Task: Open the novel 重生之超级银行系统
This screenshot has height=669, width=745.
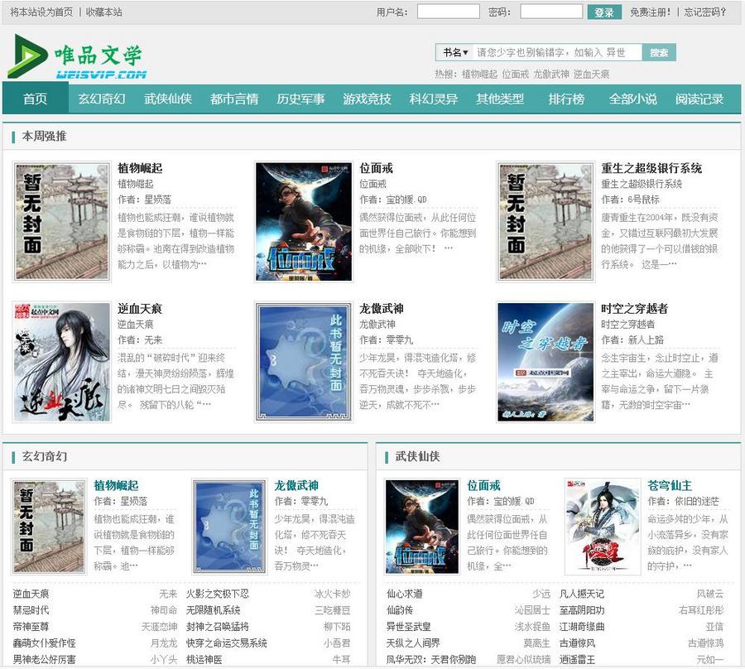Action: tap(651, 168)
